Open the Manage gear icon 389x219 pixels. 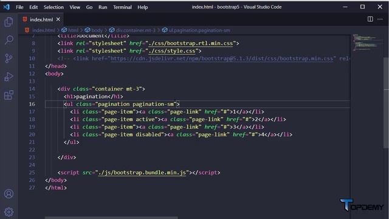[9, 212]
